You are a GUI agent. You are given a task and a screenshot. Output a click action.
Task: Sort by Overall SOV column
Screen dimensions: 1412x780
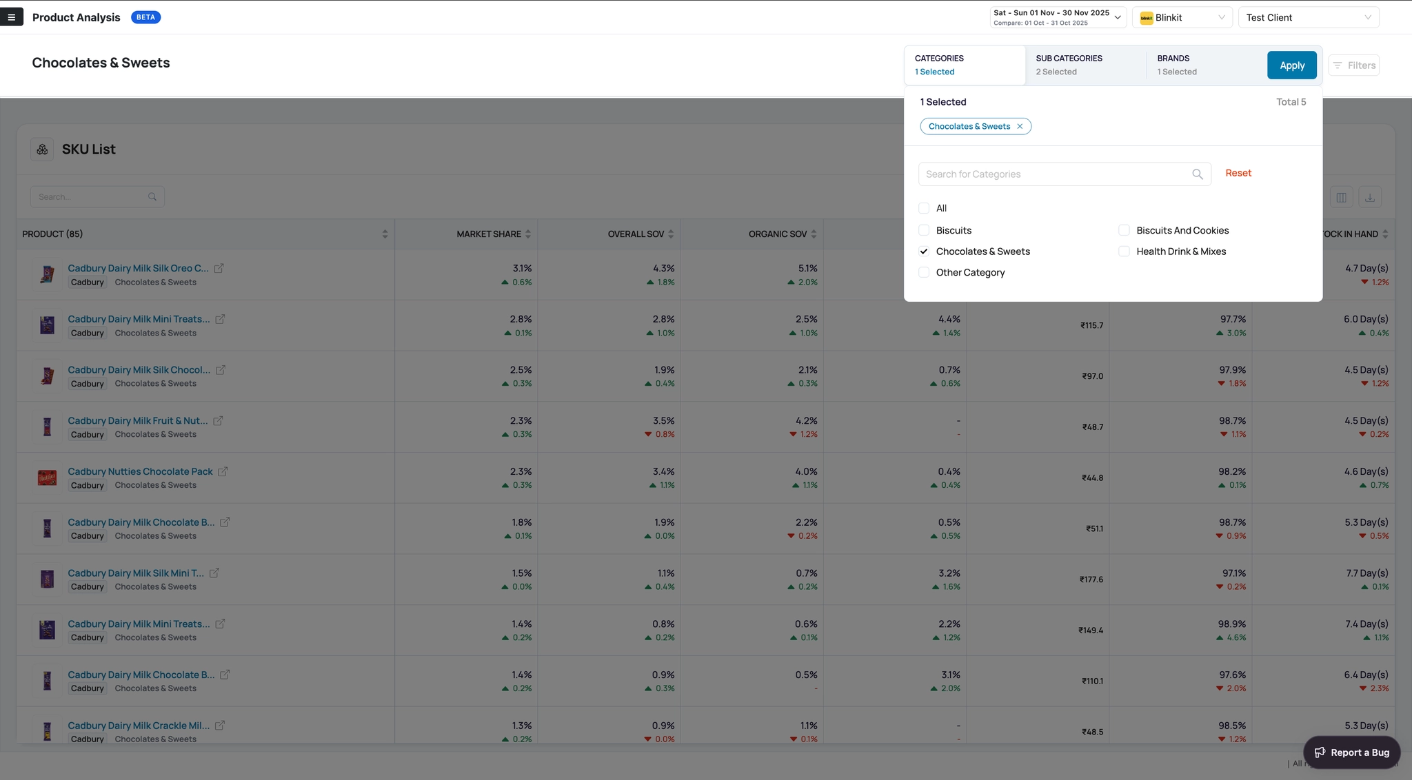pyautogui.click(x=671, y=234)
